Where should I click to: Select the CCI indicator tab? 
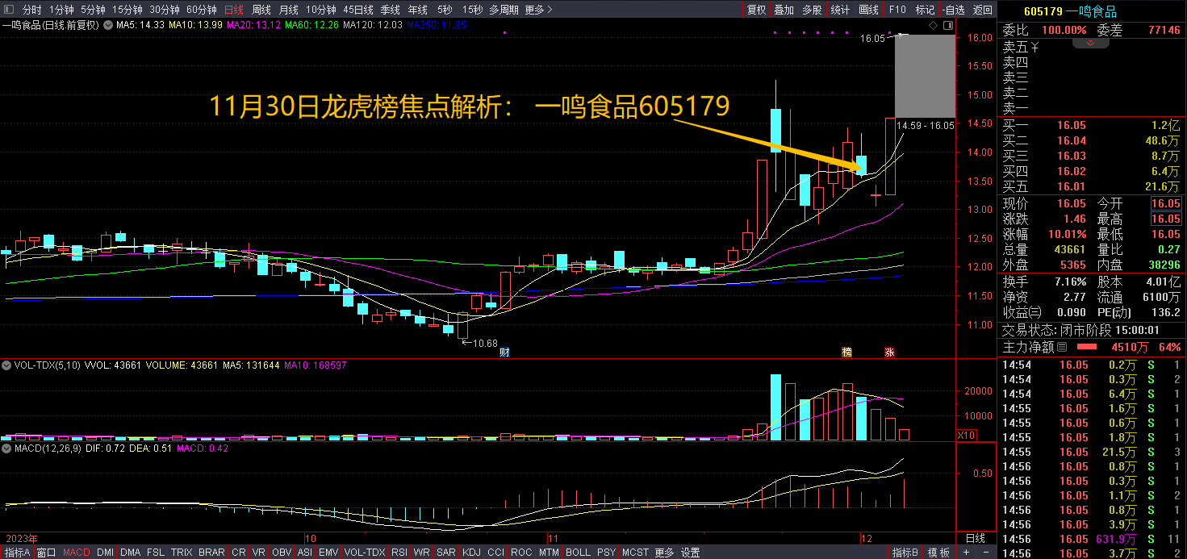tap(495, 553)
